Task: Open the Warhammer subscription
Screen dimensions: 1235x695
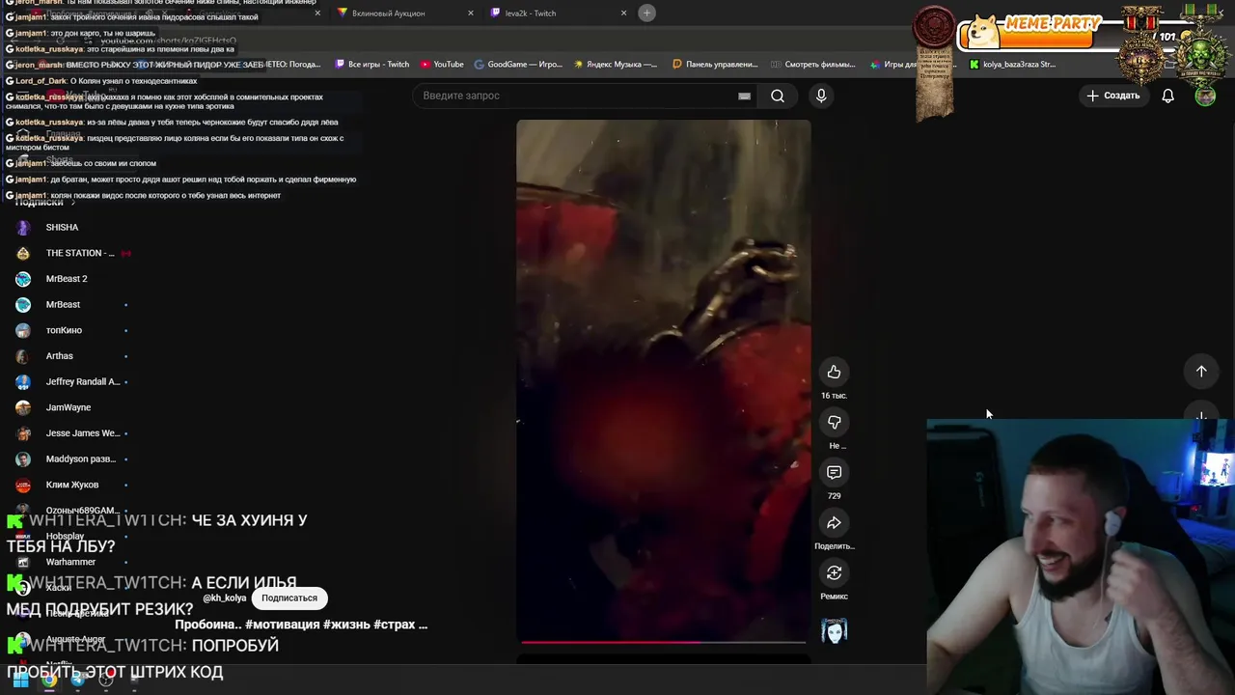Action: click(72, 562)
